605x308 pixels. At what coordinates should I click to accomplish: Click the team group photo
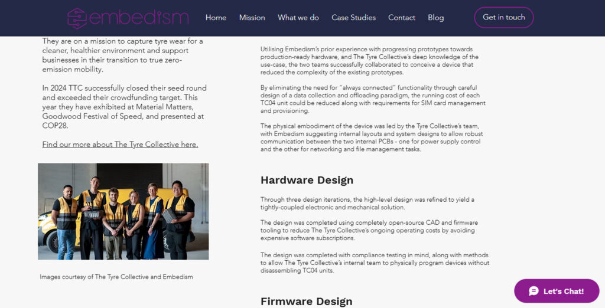point(123,211)
